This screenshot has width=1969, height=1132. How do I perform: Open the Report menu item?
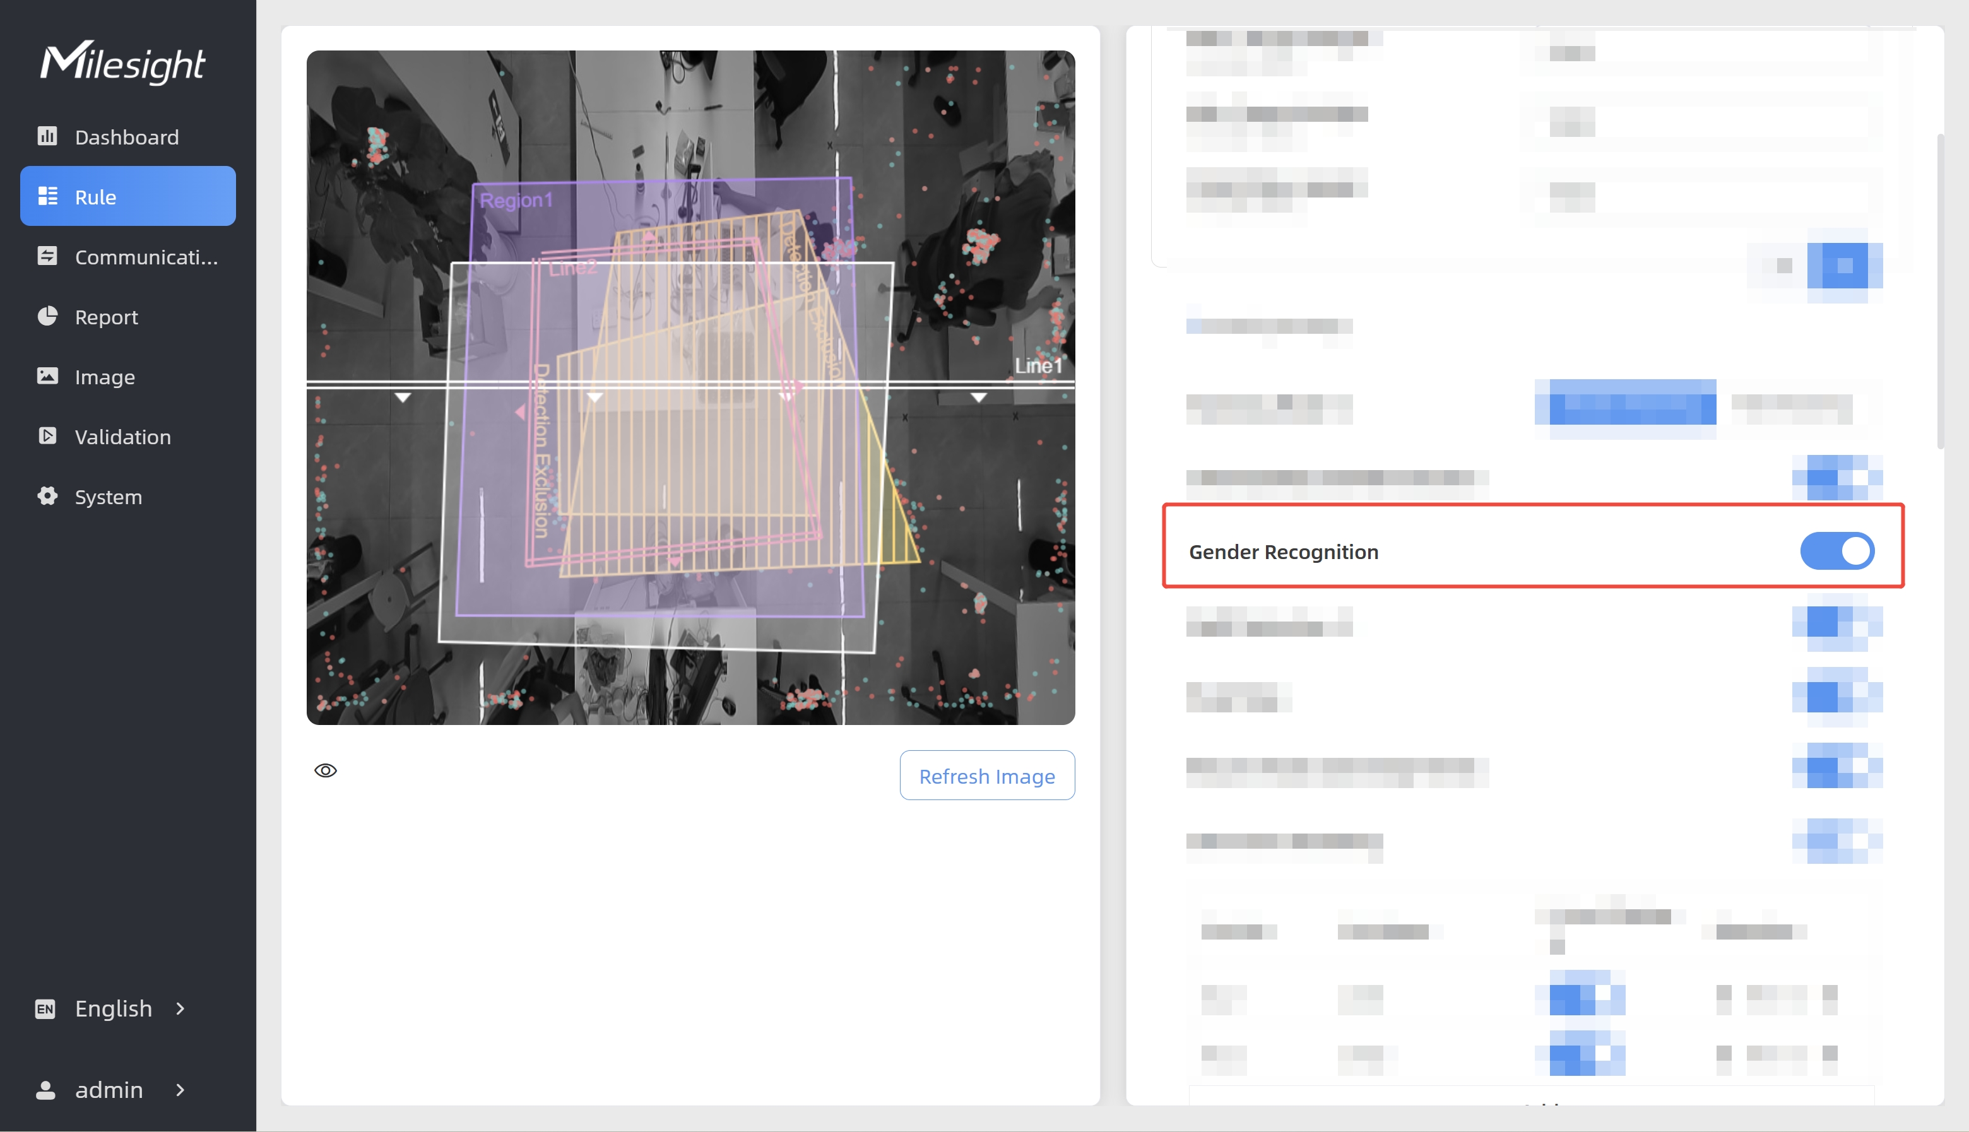click(x=106, y=317)
